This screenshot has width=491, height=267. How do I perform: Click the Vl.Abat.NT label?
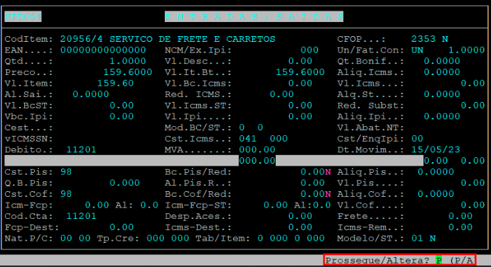[x=370, y=127]
